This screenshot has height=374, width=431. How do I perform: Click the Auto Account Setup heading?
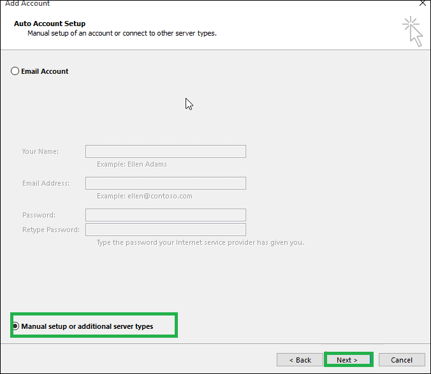tap(50, 24)
